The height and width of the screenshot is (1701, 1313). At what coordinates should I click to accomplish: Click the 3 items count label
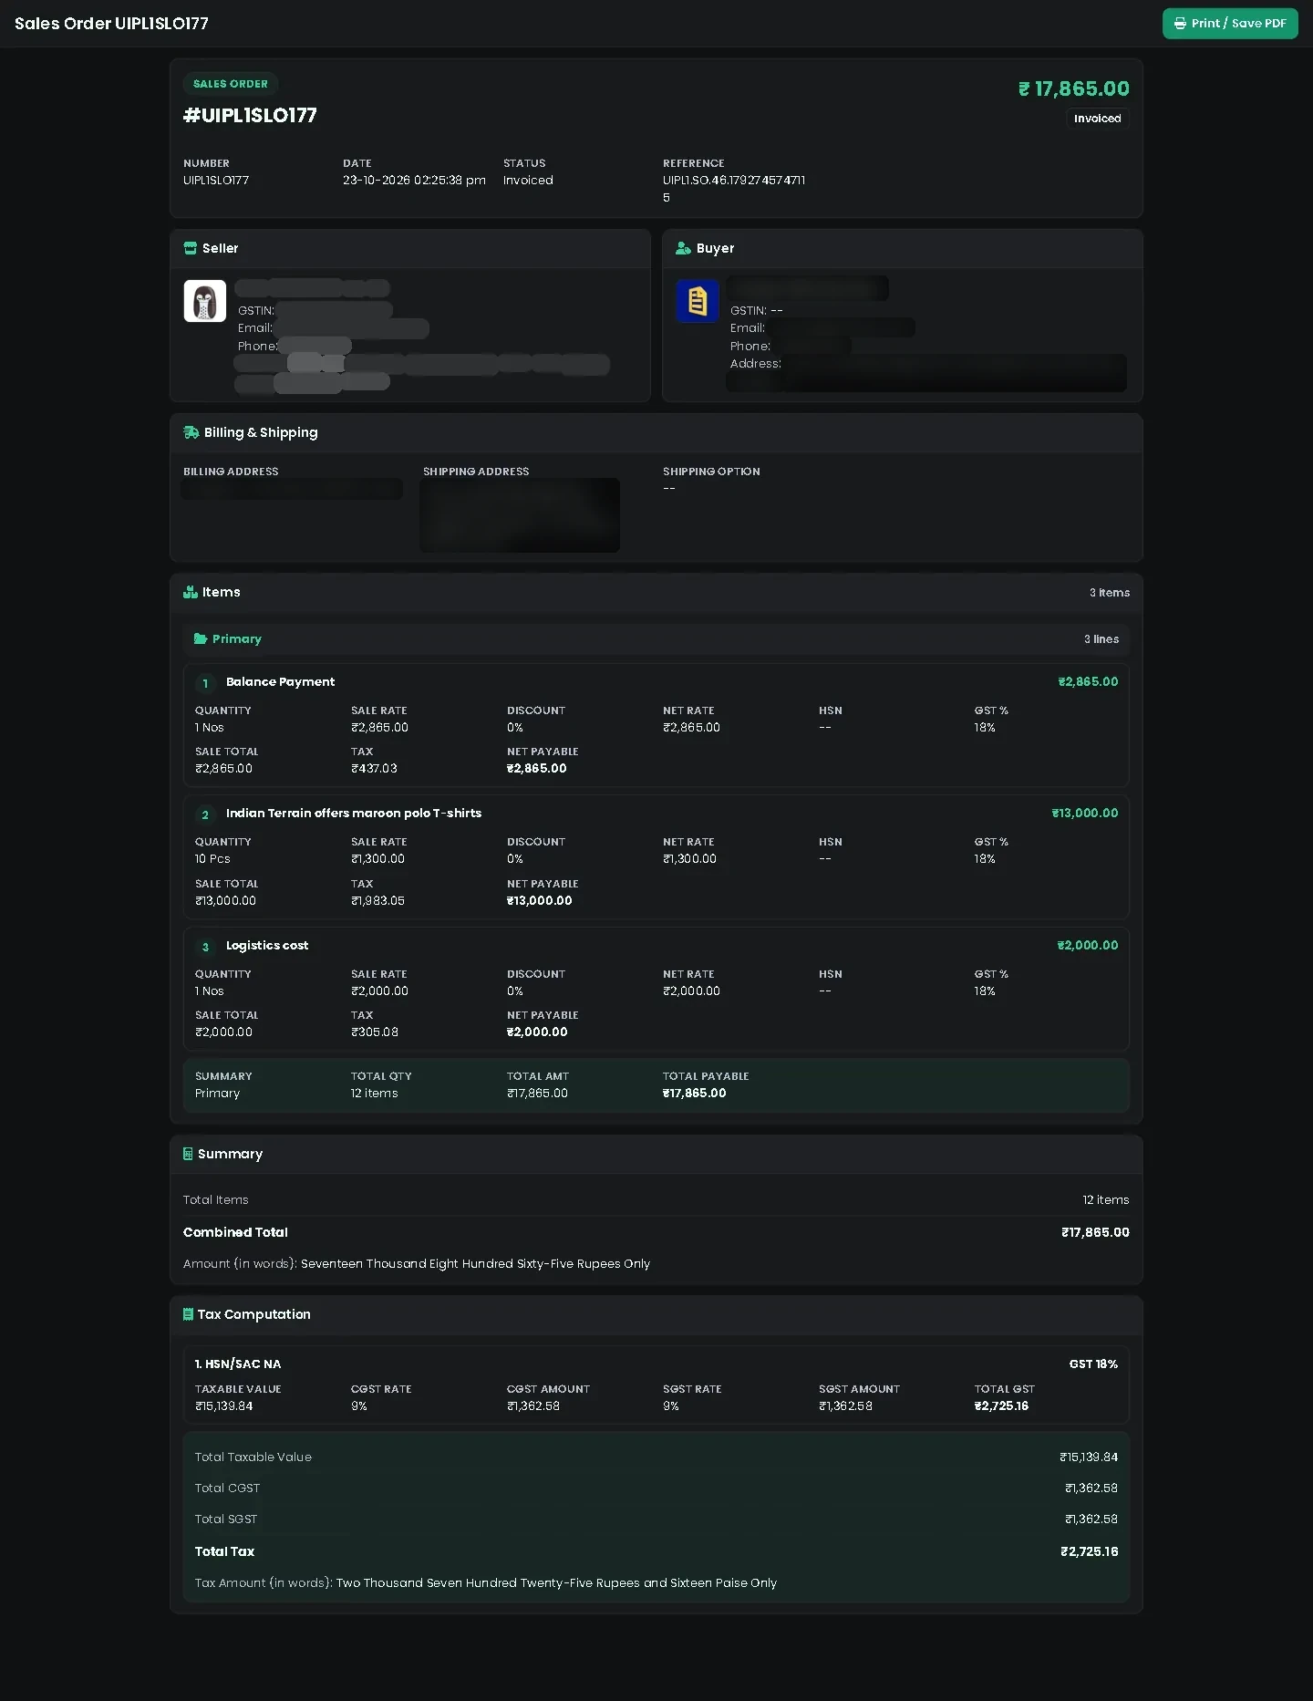pos(1110,593)
